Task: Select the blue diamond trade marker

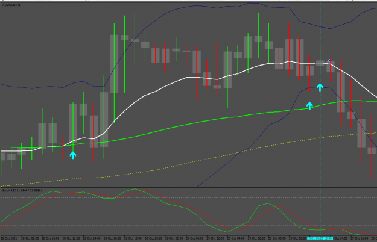Action: [x=329, y=60]
